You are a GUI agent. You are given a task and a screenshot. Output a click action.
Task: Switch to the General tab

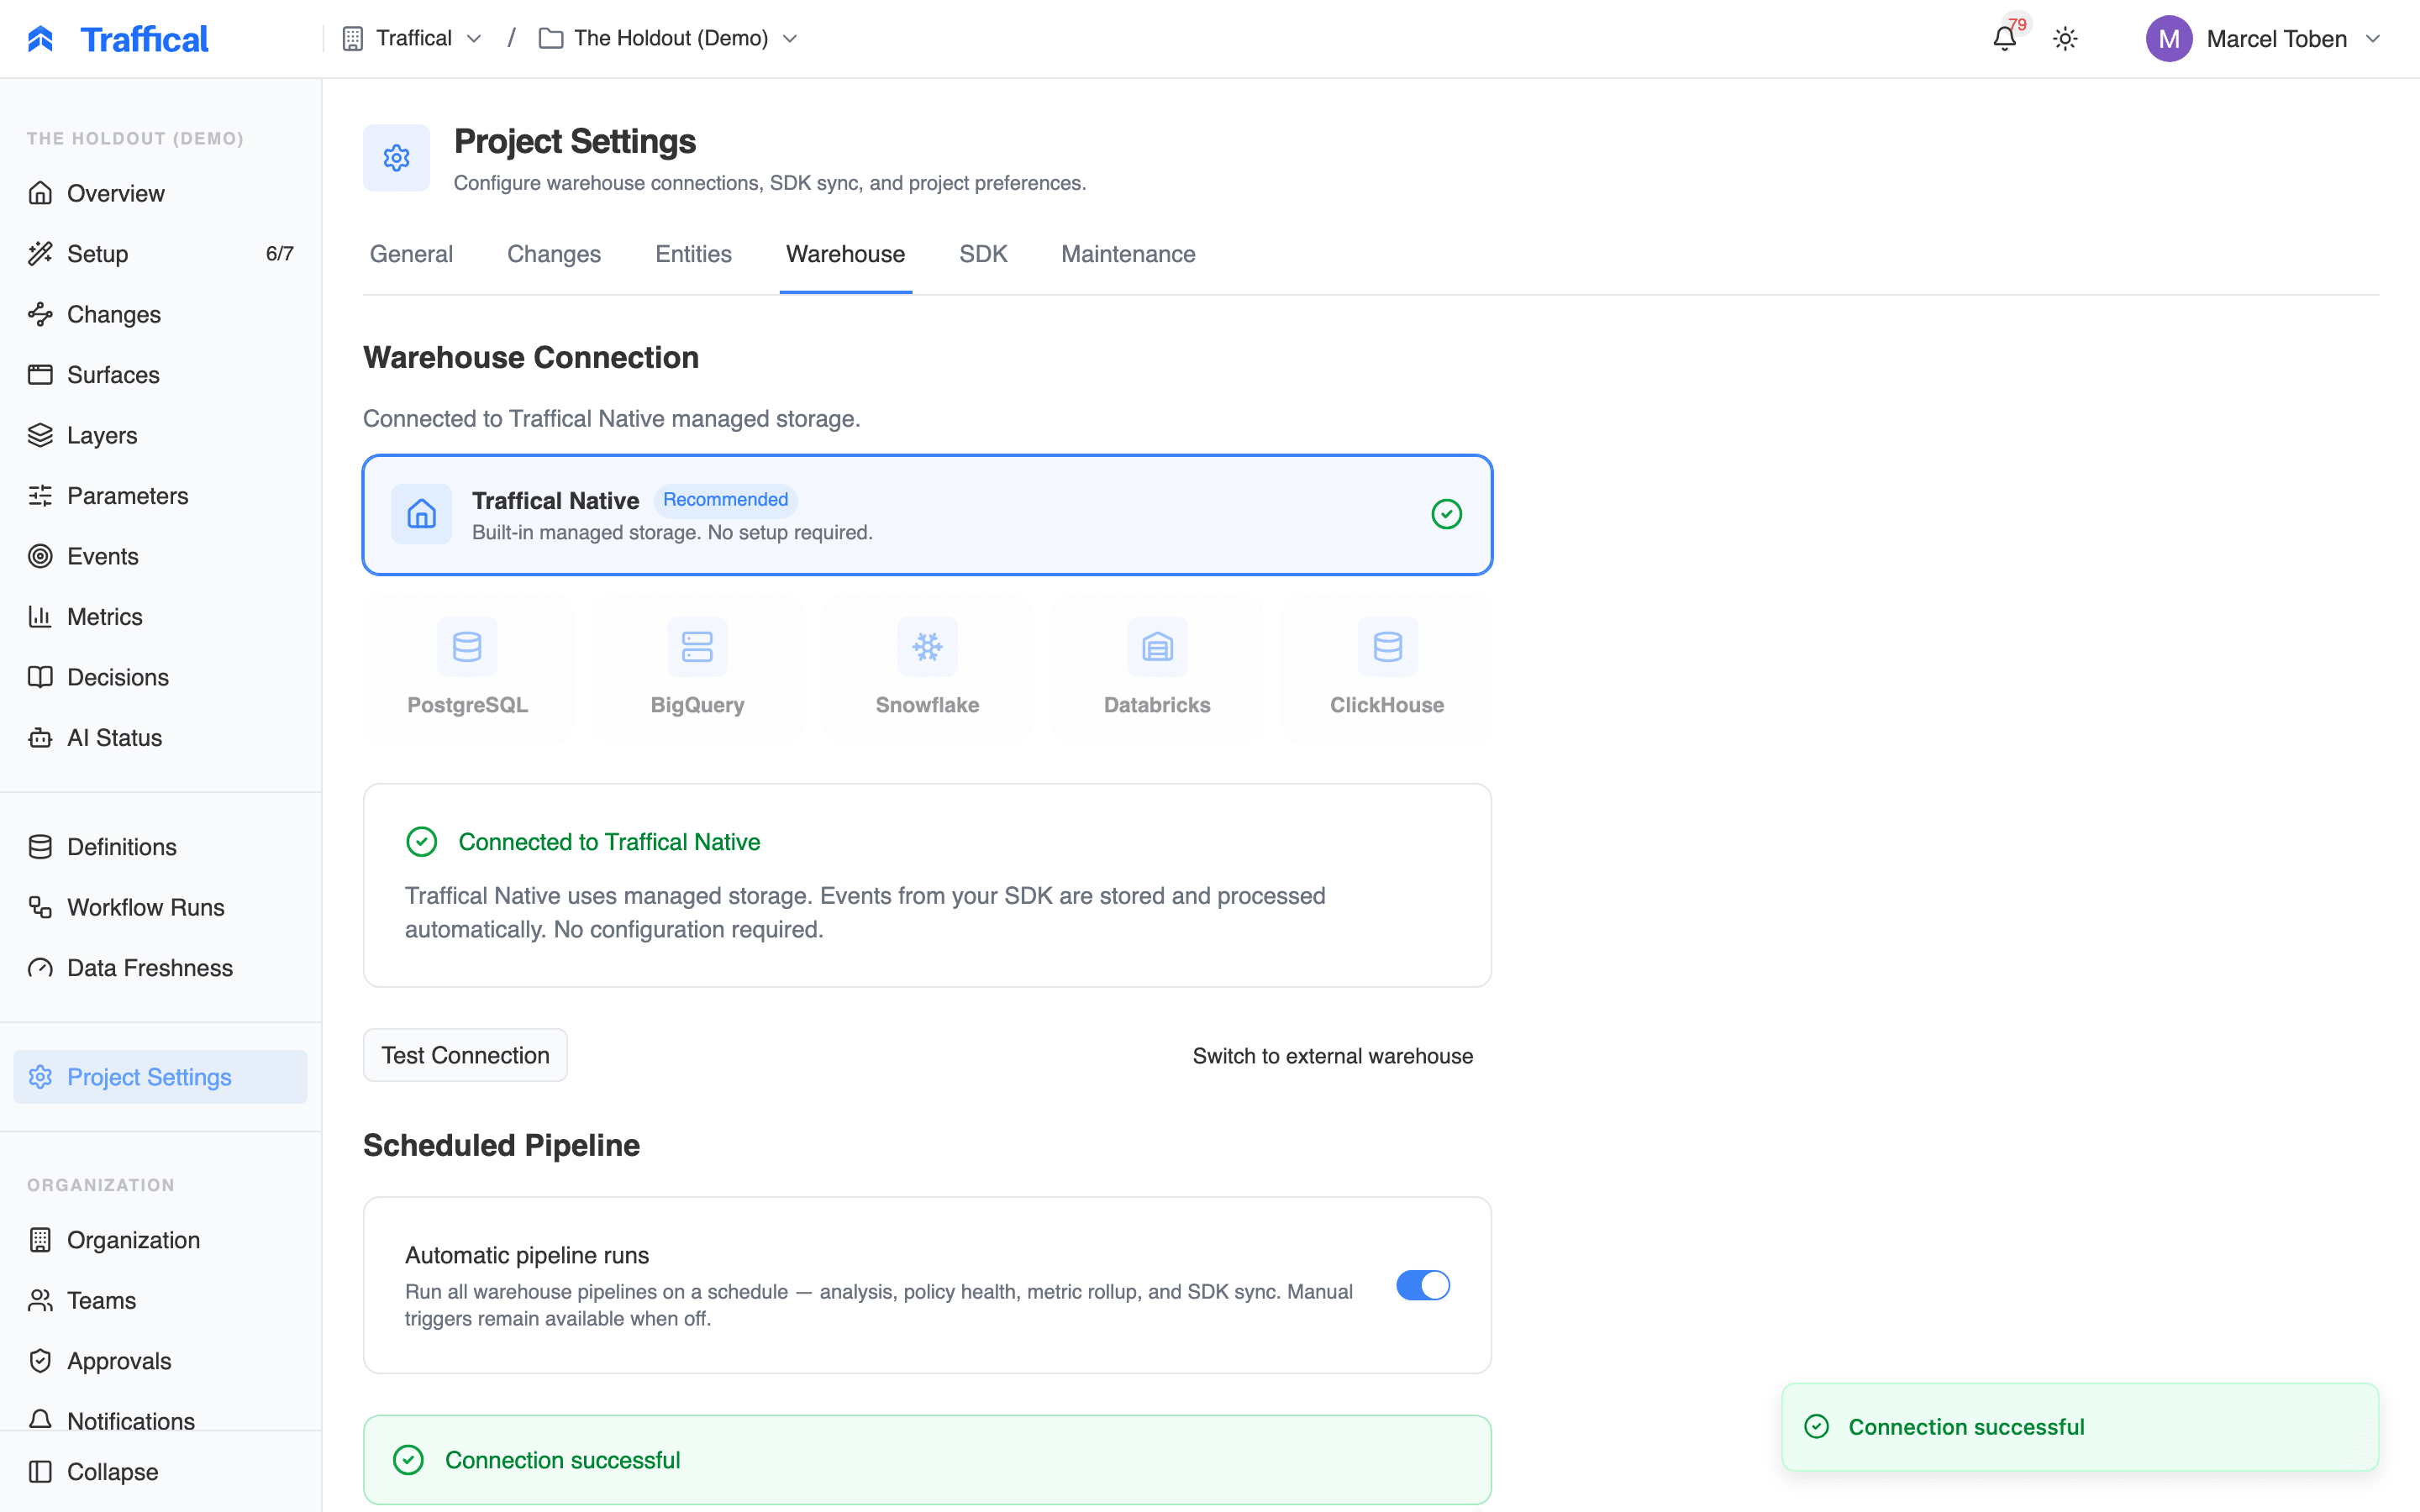pos(411,254)
